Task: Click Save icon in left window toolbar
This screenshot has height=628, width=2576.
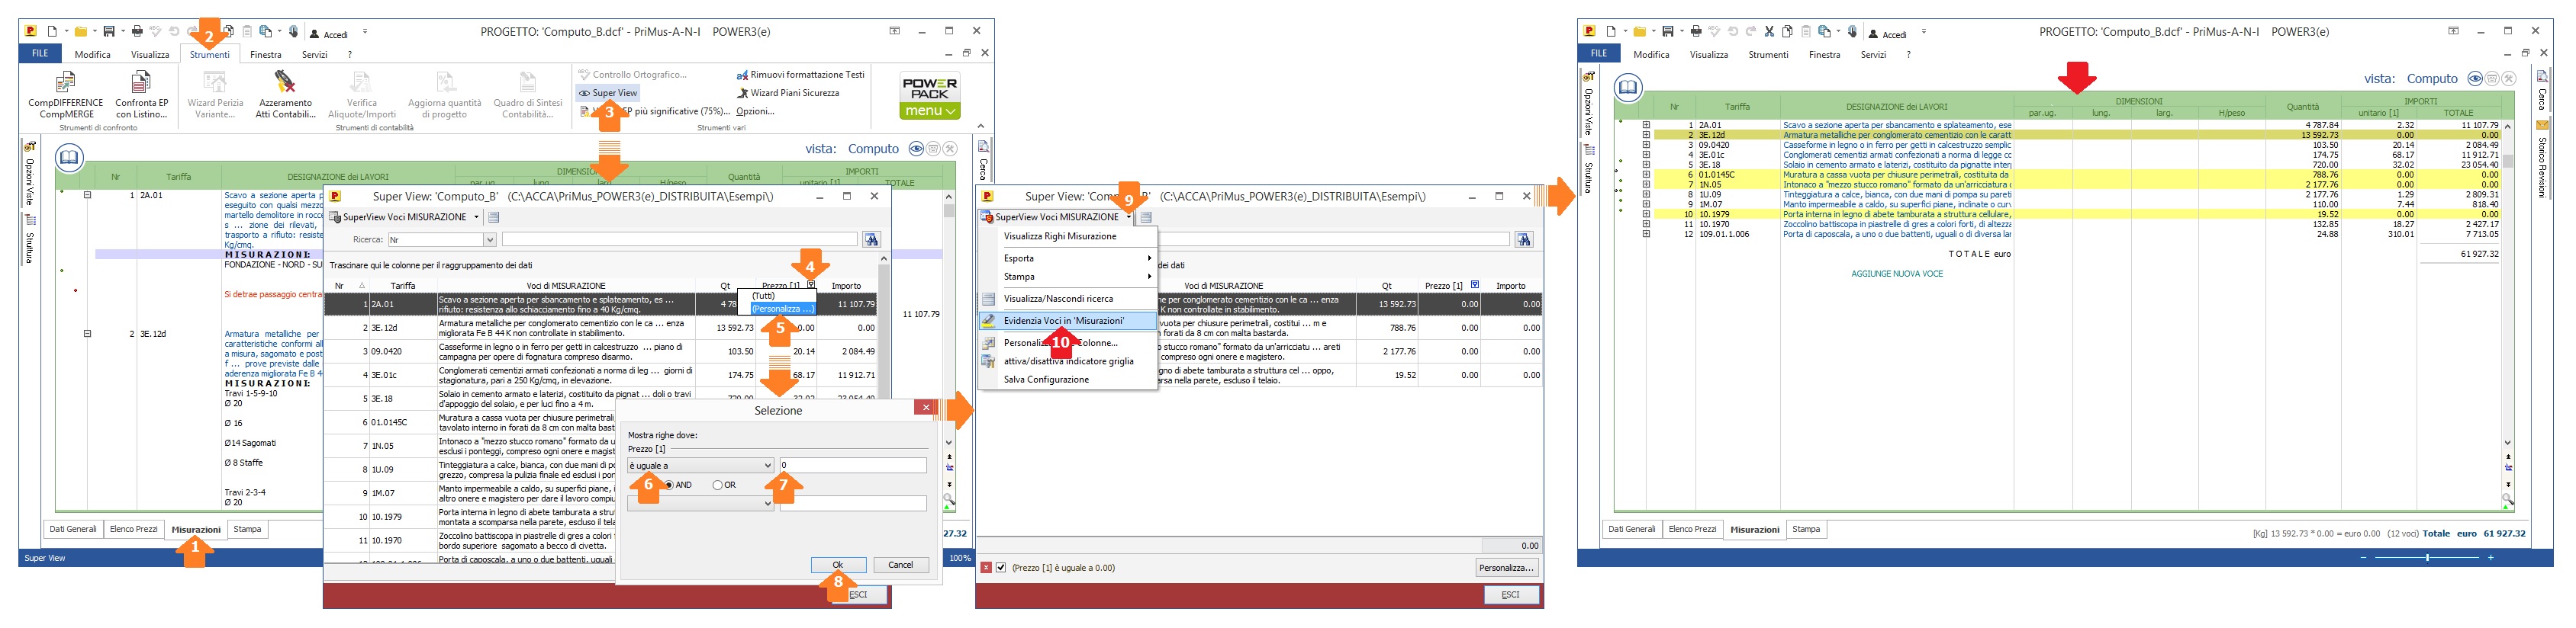Action: [x=109, y=32]
